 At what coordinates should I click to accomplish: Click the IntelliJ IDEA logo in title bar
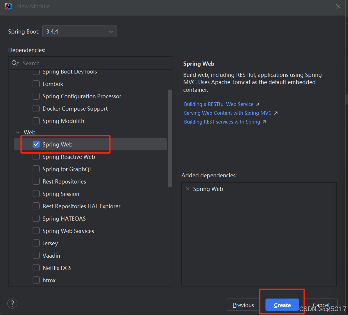pyautogui.click(x=8, y=6)
